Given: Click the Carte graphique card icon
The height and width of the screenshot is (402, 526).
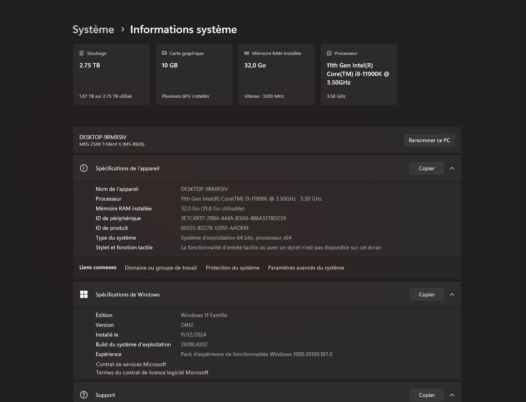Looking at the screenshot, I should [164, 53].
